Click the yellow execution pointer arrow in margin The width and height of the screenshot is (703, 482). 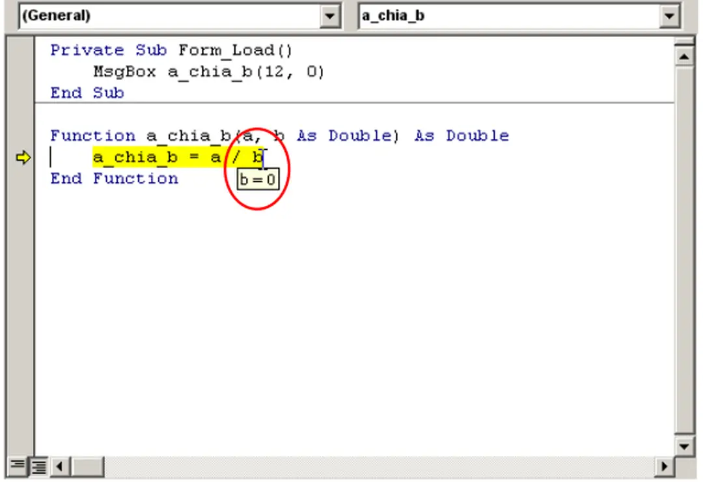pos(23,158)
